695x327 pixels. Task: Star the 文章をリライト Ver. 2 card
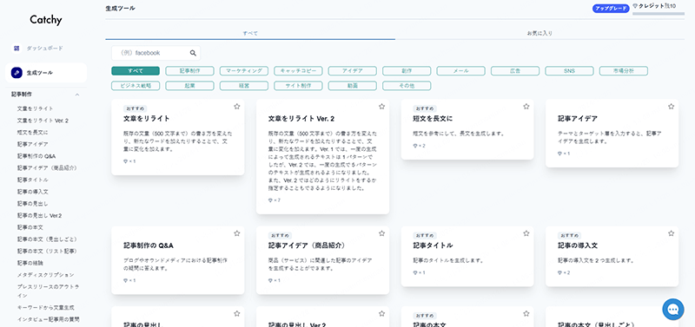coord(381,106)
